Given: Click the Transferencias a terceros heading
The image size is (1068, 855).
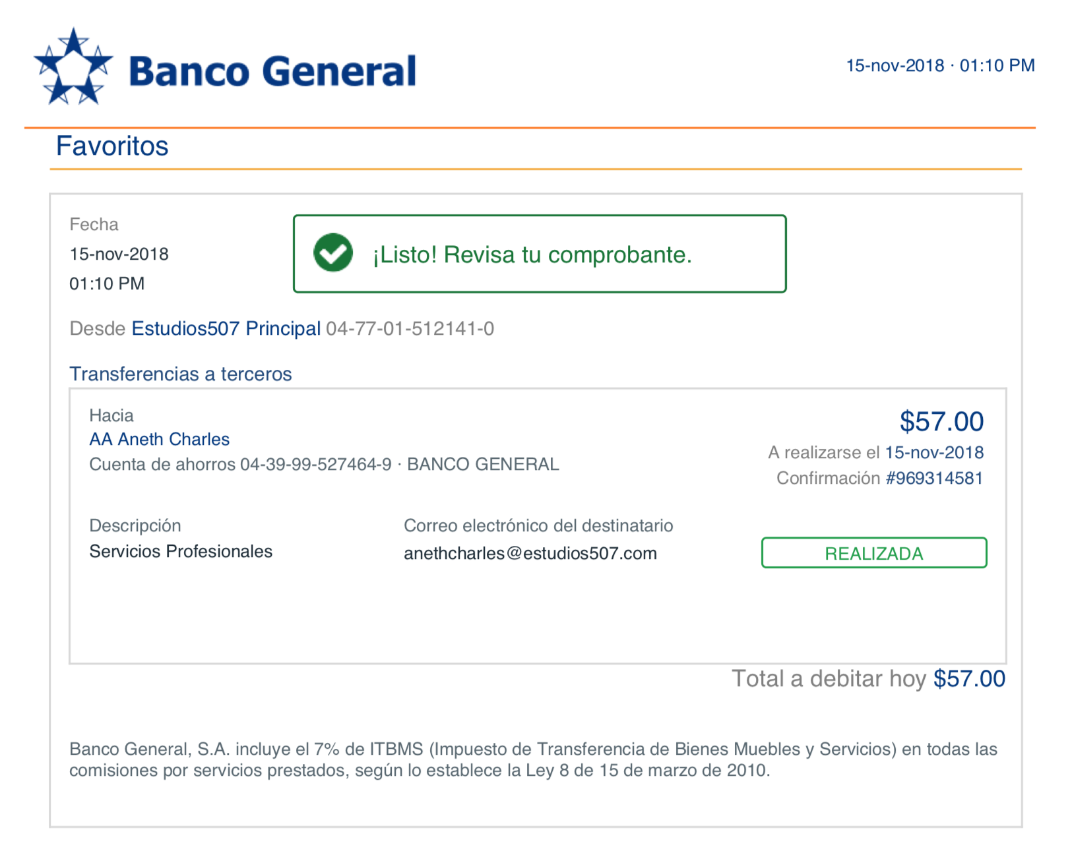Looking at the screenshot, I should (x=181, y=374).
